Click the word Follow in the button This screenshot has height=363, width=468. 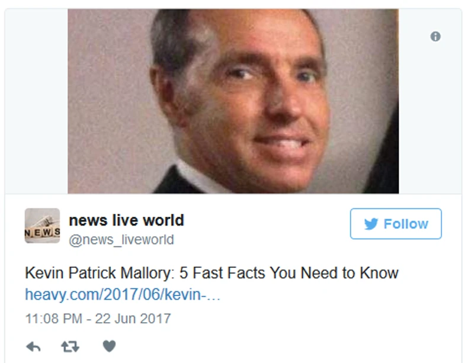[x=406, y=224]
